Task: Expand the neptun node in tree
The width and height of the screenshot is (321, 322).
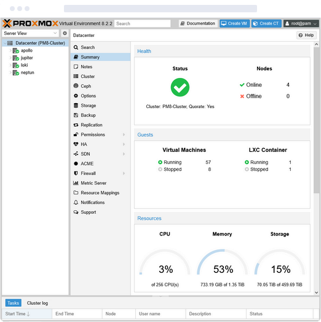Action: (10, 73)
